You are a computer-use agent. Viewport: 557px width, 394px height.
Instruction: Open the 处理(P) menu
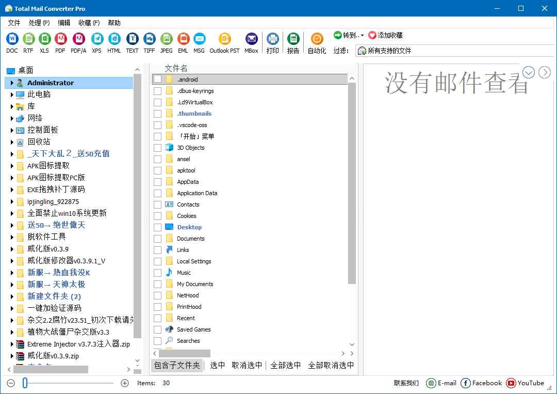[38, 22]
